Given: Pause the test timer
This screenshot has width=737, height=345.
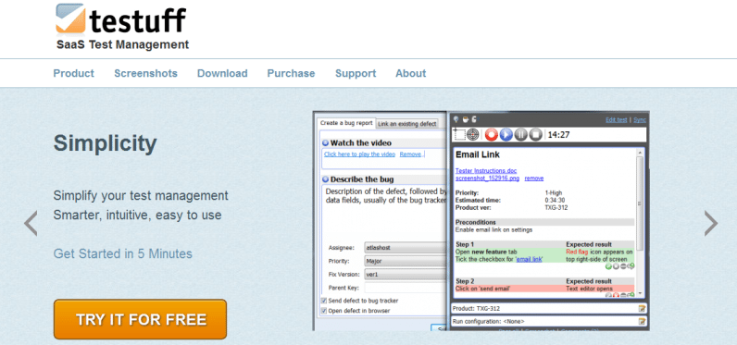Looking at the screenshot, I should [520, 134].
